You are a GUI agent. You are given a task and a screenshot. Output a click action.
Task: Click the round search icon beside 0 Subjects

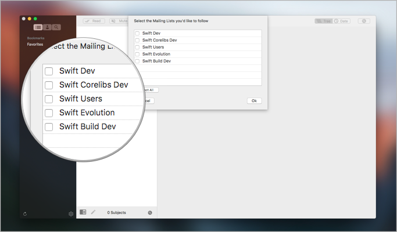point(150,212)
